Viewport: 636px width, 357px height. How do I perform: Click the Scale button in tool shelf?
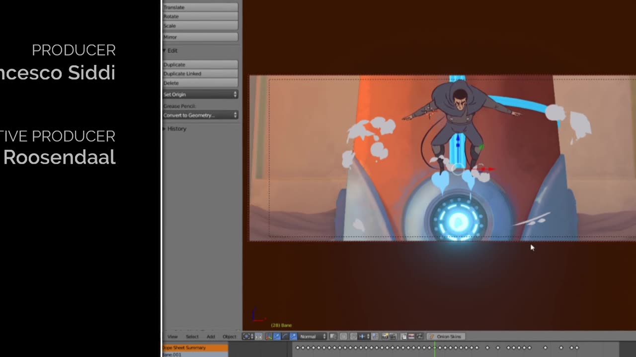(200, 26)
